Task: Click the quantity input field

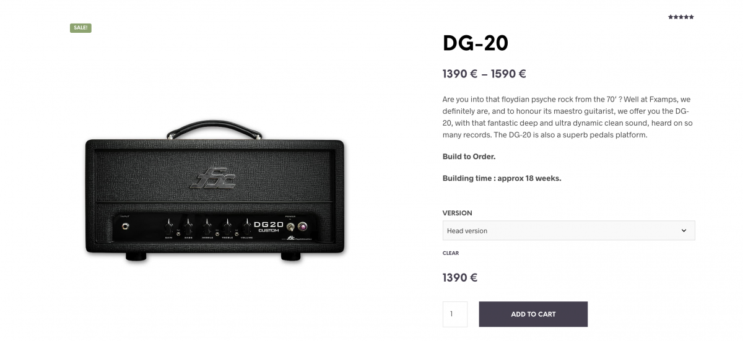Action: [x=455, y=314]
